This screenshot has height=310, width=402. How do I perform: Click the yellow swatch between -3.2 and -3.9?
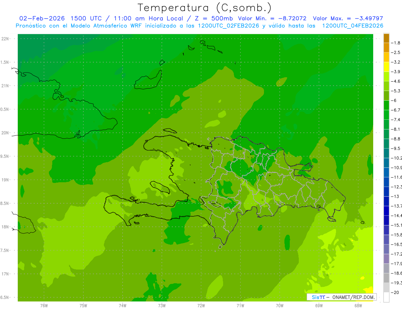386,67
